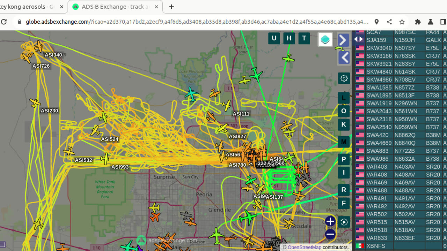Select the SWA420 row in aircraft table
447x251 pixels.
pyautogui.click(x=401, y=135)
